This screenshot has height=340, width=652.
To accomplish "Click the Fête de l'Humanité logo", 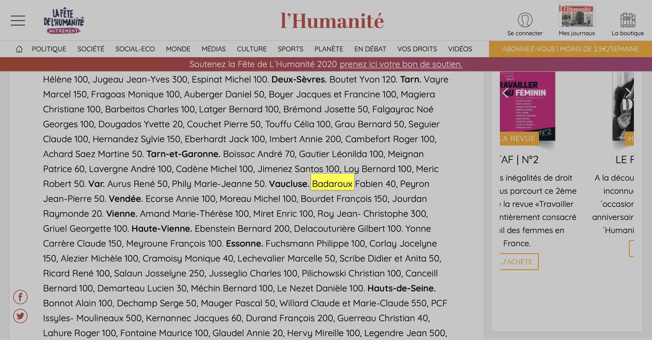I will [x=64, y=21].
